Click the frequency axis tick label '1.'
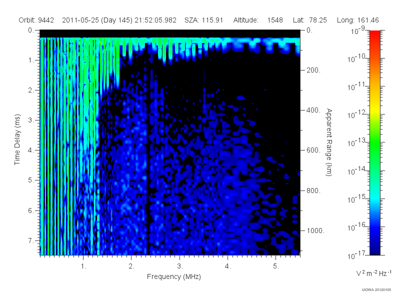Image resolution: width=400 pixels, height=300 pixels. coord(83,266)
